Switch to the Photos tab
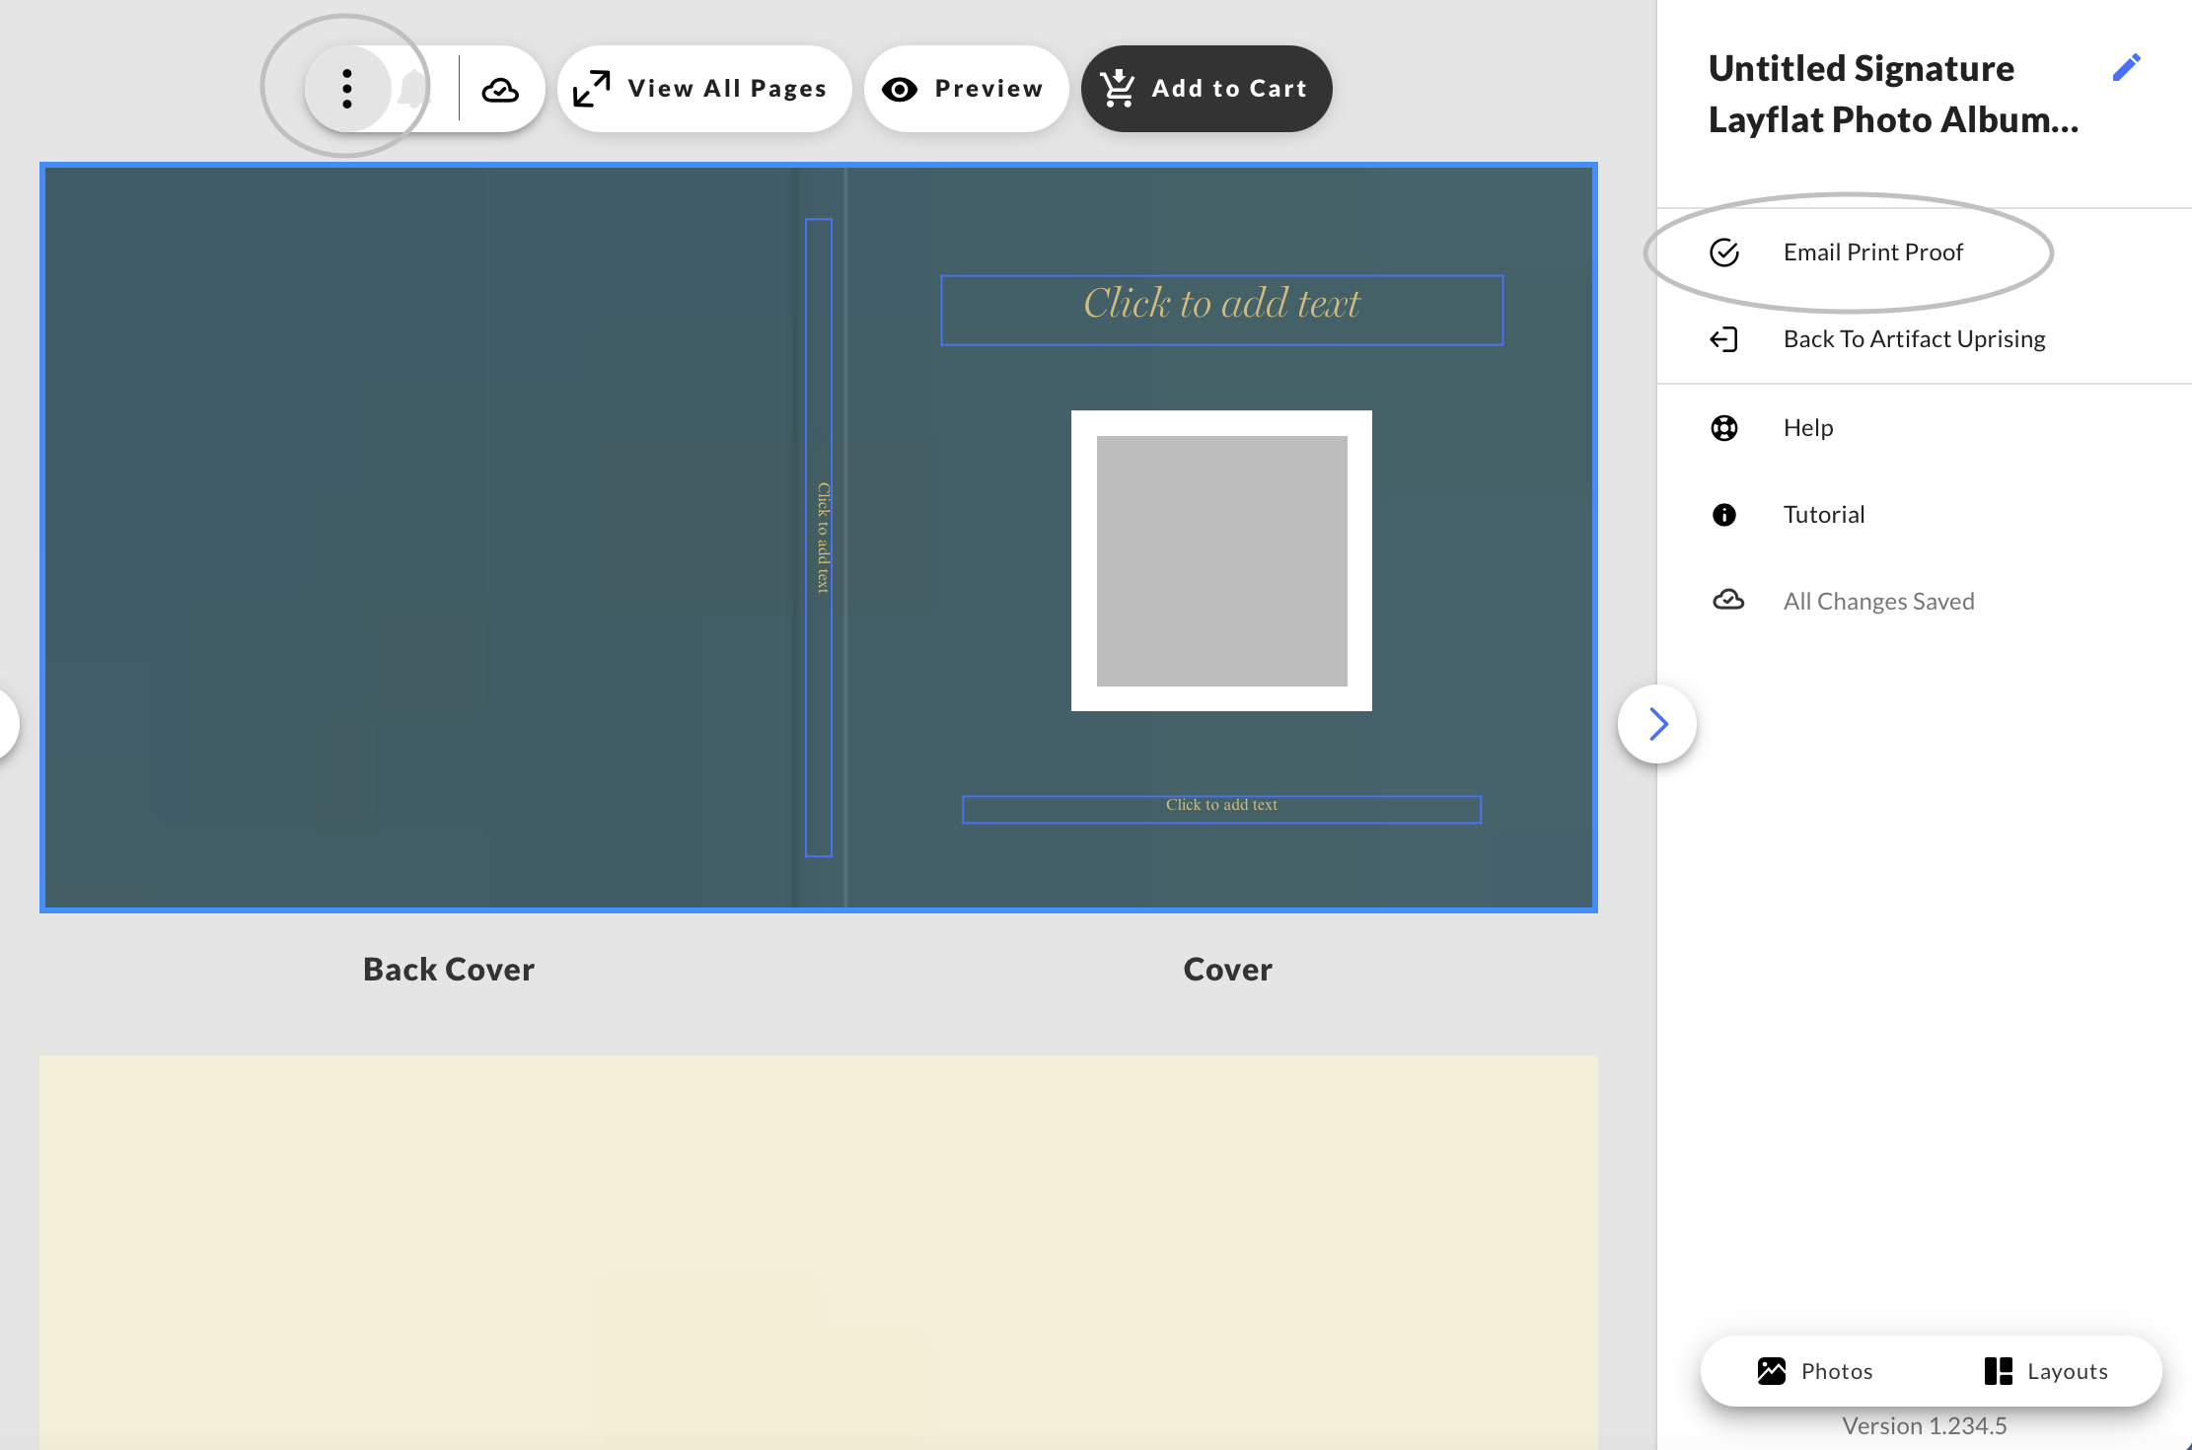This screenshot has height=1450, width=2192. click(x=1815, y=1371)
